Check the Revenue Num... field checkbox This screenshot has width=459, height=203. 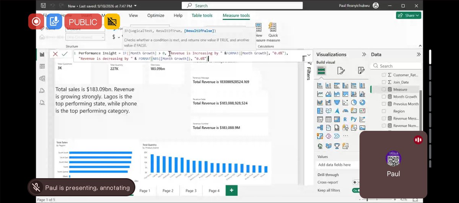(384, 126)
